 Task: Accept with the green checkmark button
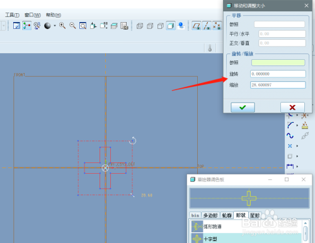(x=243, y=108)
